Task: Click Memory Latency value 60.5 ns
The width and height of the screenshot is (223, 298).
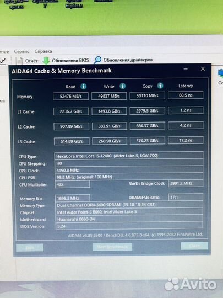Action: tap(186, 95)
